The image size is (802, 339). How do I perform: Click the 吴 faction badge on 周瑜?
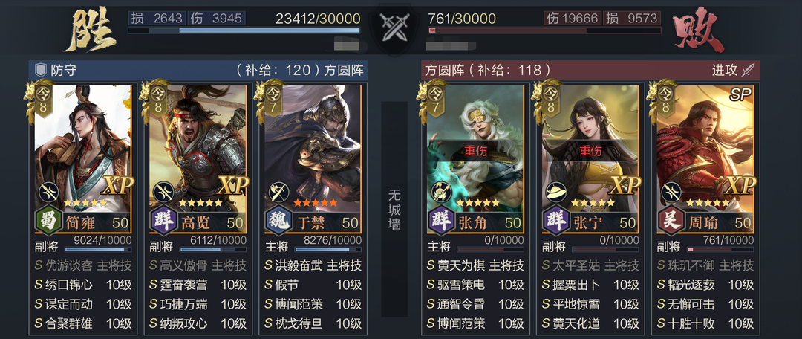click(670, 222)
